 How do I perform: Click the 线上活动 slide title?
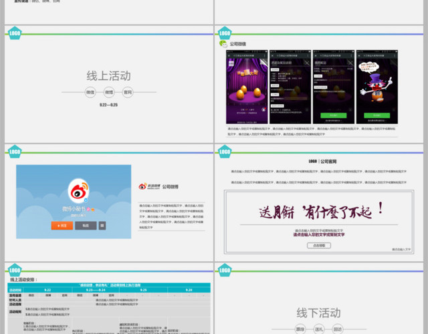pos(109,75)
